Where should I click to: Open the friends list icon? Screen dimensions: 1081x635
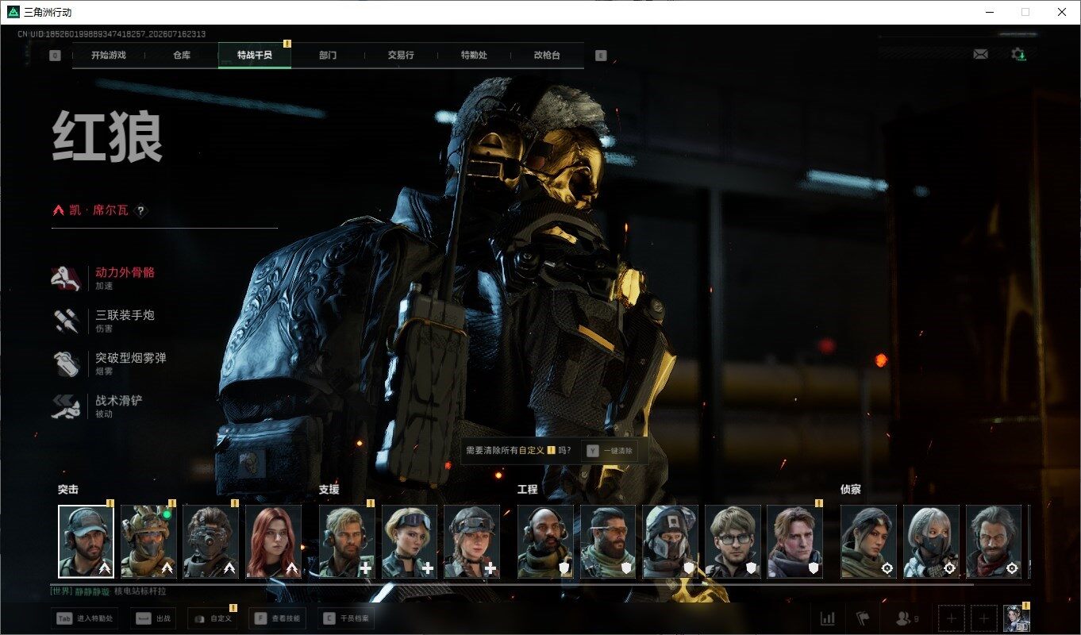point(906,618)
